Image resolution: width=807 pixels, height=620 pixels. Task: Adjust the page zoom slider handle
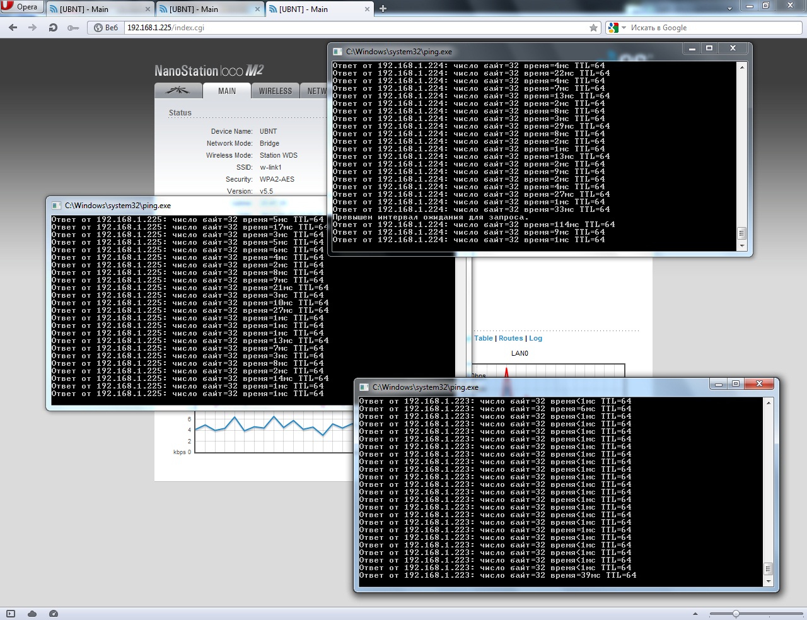pos(736,614)
